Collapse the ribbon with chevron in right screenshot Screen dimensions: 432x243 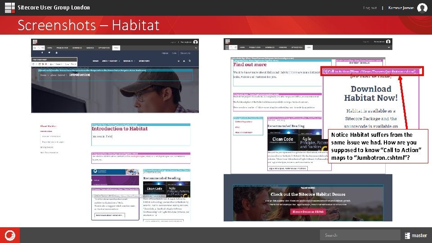(x=389, y=47)
